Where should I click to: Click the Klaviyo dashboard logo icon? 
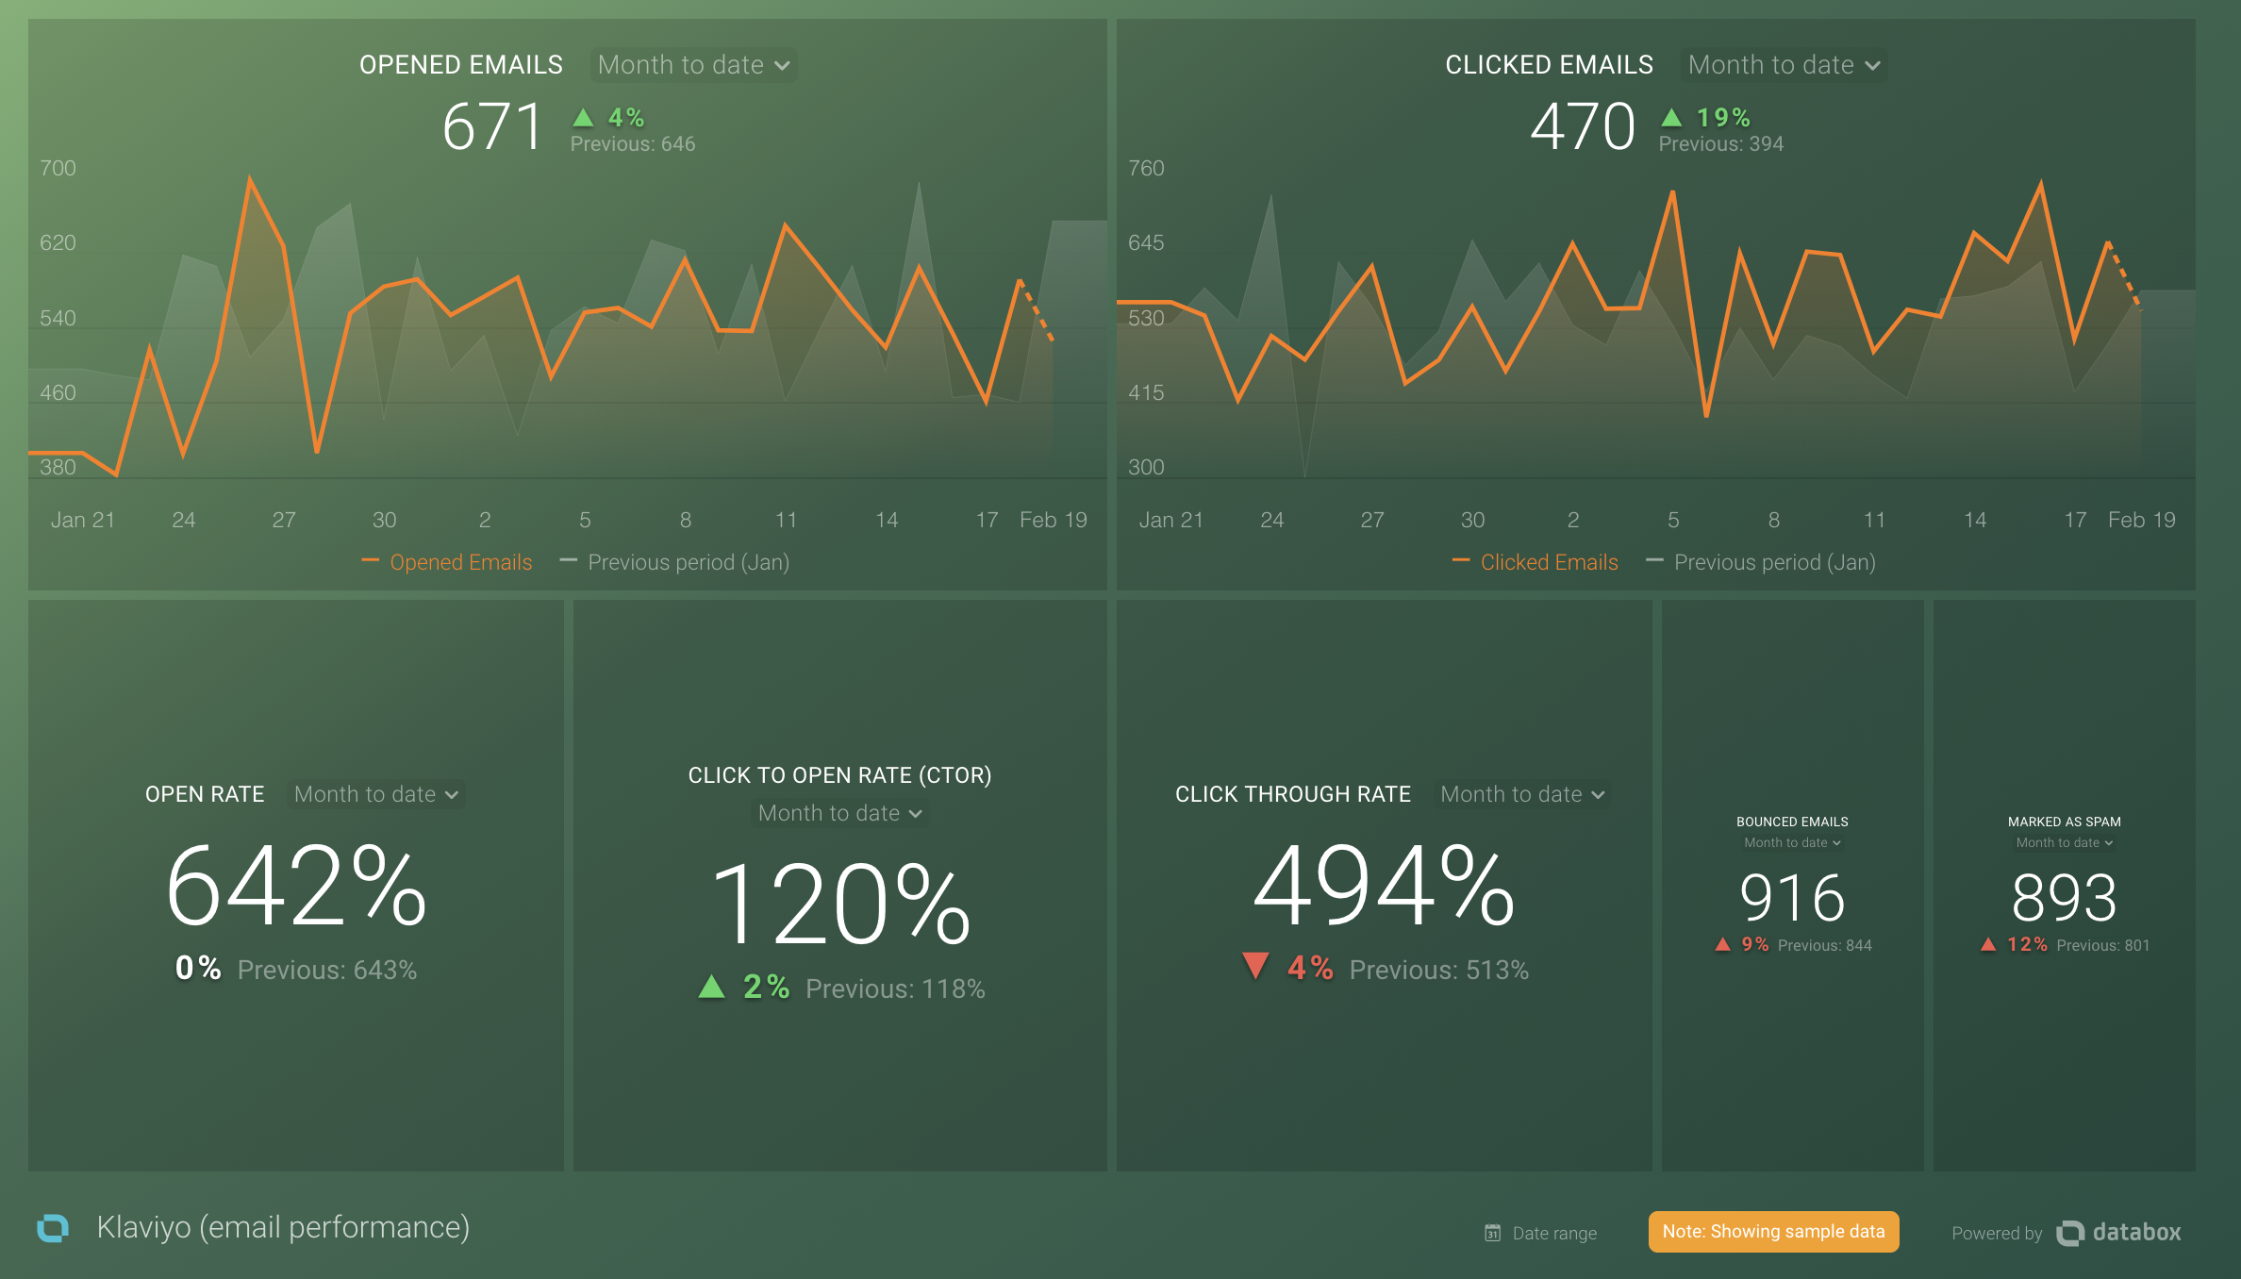pos(53,1227)
